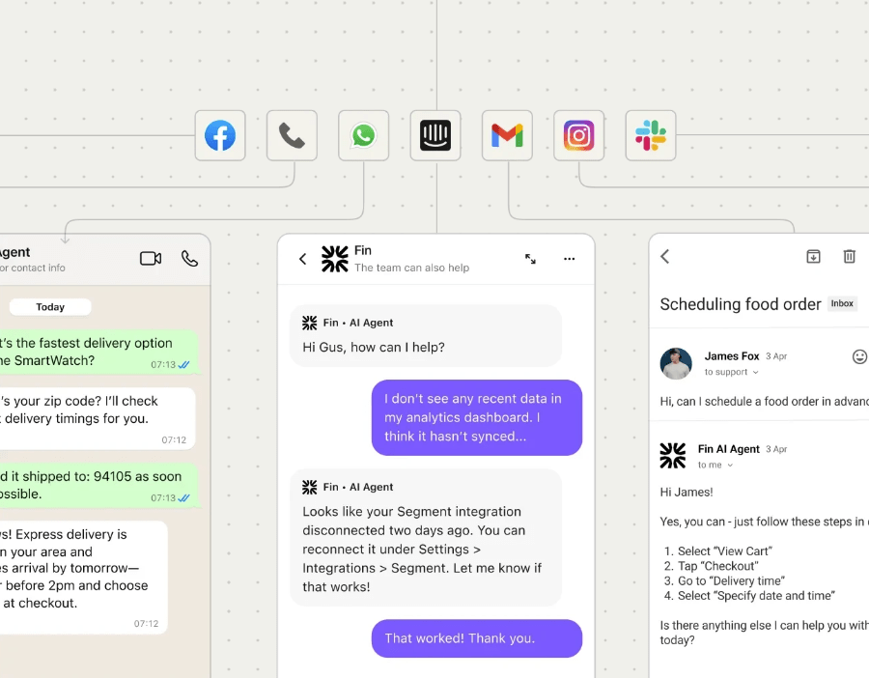Start video call in WhatsApp chat

point(151,259)
